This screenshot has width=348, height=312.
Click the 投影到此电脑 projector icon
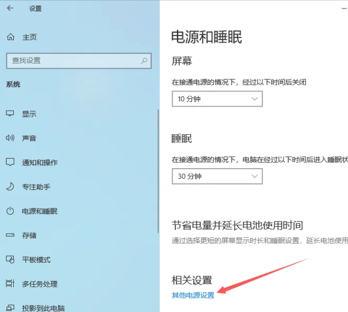10,308
